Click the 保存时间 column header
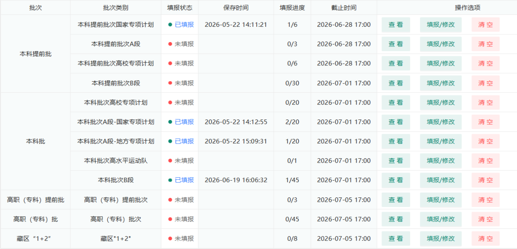This screenshot has height=249, width=517. pos(236,8)
